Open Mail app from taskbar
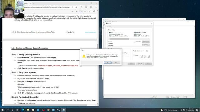 [38, 110]
